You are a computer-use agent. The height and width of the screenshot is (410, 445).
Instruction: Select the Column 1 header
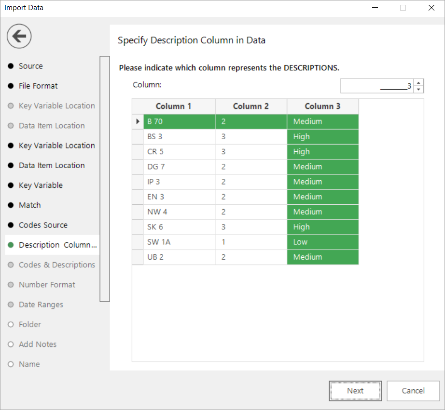tap(173, 106)
